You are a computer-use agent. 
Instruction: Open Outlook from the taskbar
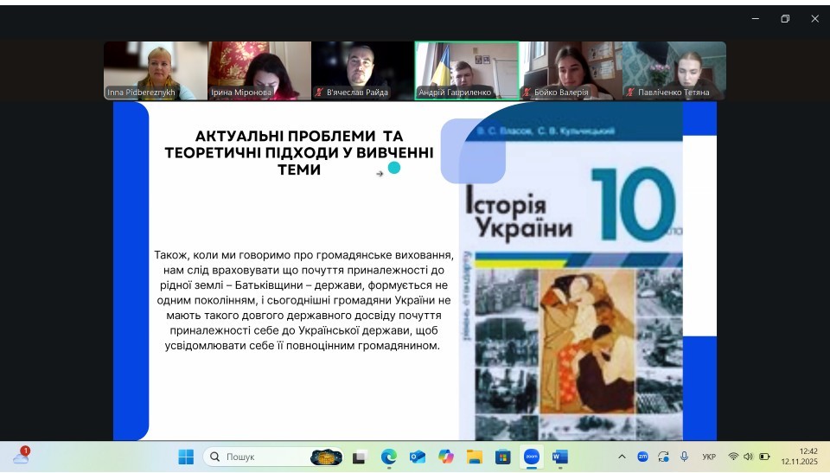tap(418, 457)
